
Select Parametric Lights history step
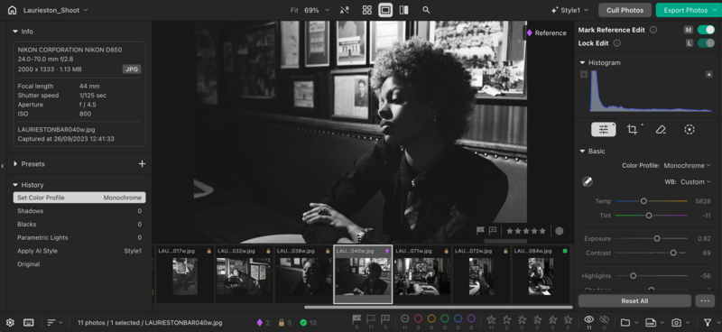tap(79, 237)
